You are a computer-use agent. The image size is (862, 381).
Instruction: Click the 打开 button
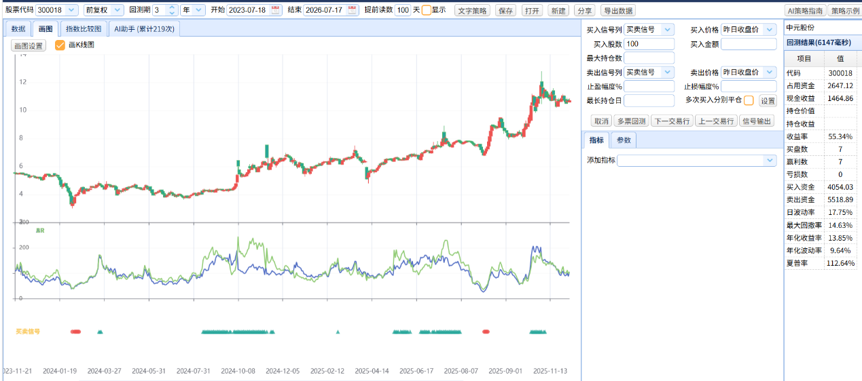(532, 11)
